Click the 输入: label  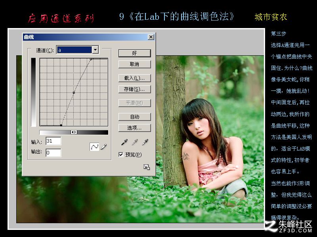click(x=36, y=142)
